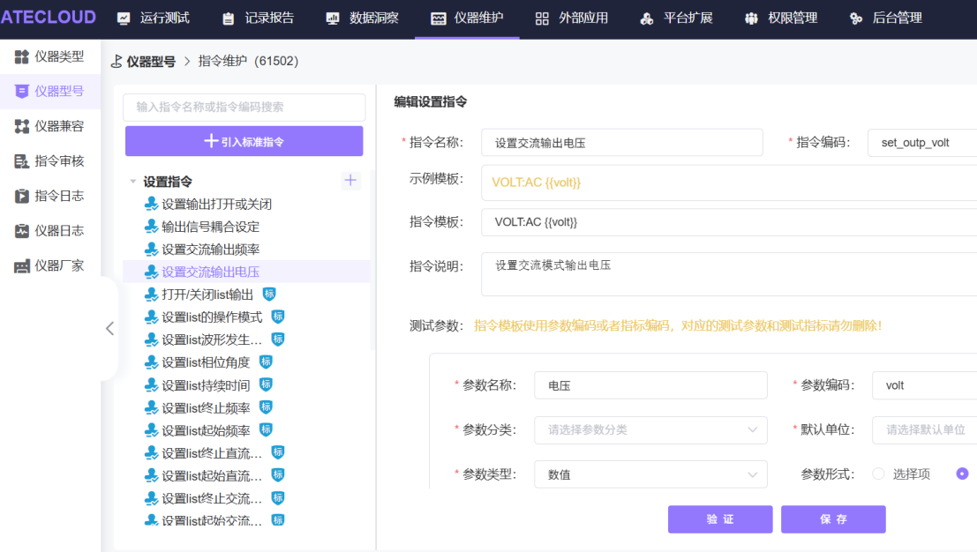977x552 pixels.
Task: Click the 数据洞察 chart icon
Action: (333, 19)
